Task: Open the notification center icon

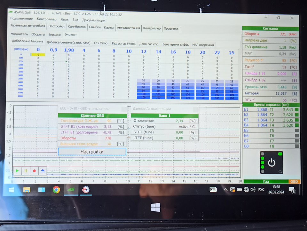Action: (x=293, y=190)
